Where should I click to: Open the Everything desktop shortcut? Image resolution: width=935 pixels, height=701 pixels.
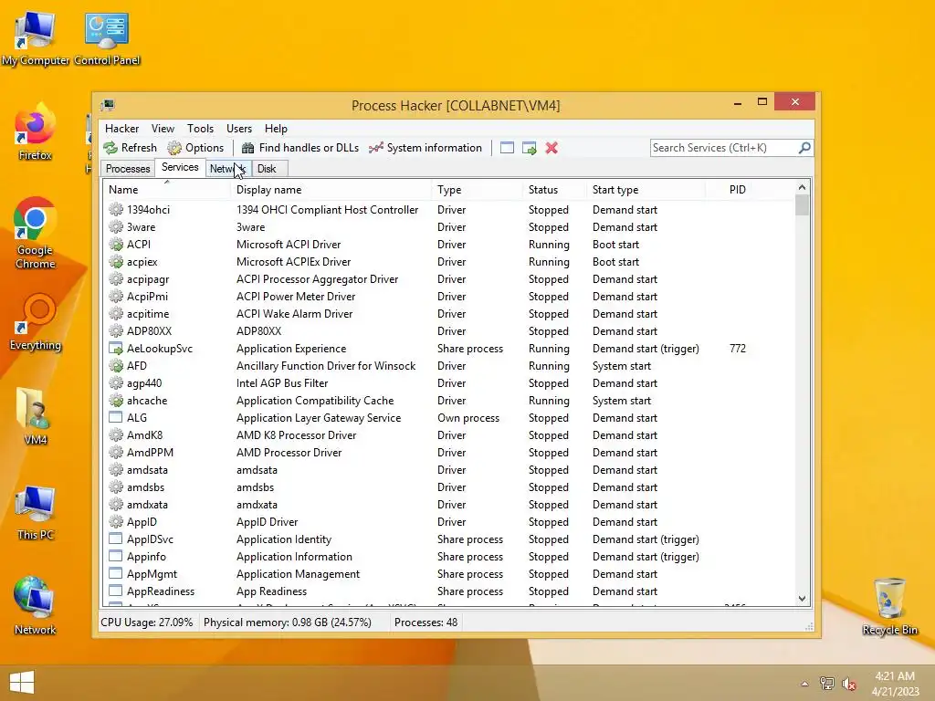pyautogui.click(x=36, y=322)
